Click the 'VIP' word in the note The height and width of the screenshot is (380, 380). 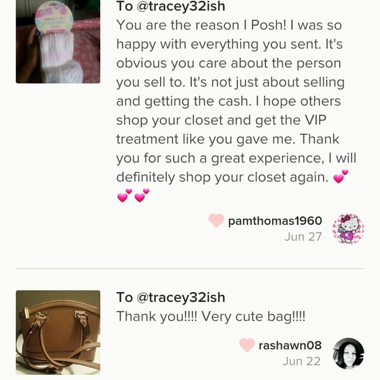pos(315,120)
